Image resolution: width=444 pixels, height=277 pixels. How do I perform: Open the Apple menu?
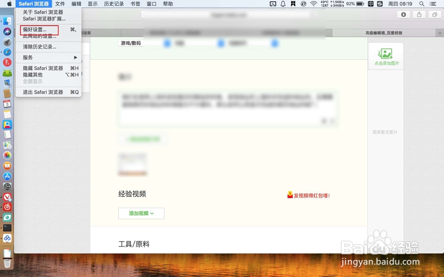tap(9, 4)
